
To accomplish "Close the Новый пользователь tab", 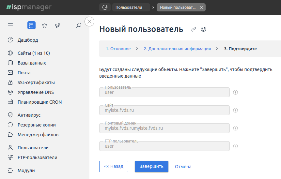I will pos(202,7).
